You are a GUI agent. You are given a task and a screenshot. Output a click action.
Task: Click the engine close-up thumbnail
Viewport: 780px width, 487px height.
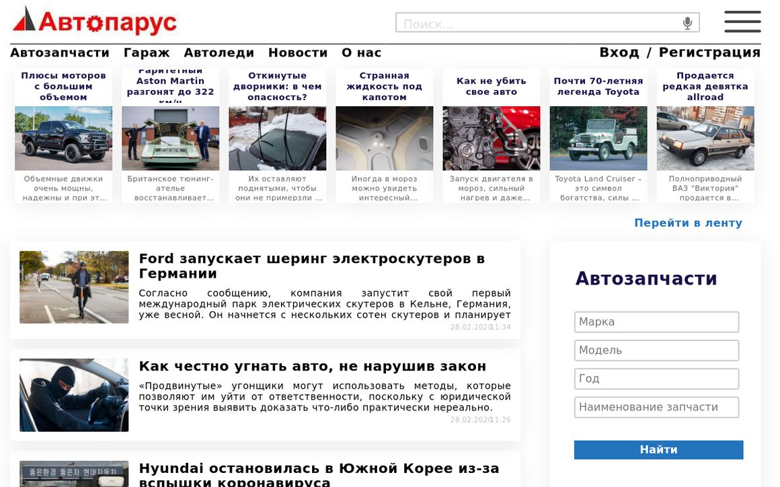coord(492,139)
